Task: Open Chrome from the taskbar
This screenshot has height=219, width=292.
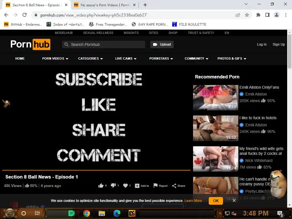Action: pos(87,213)
